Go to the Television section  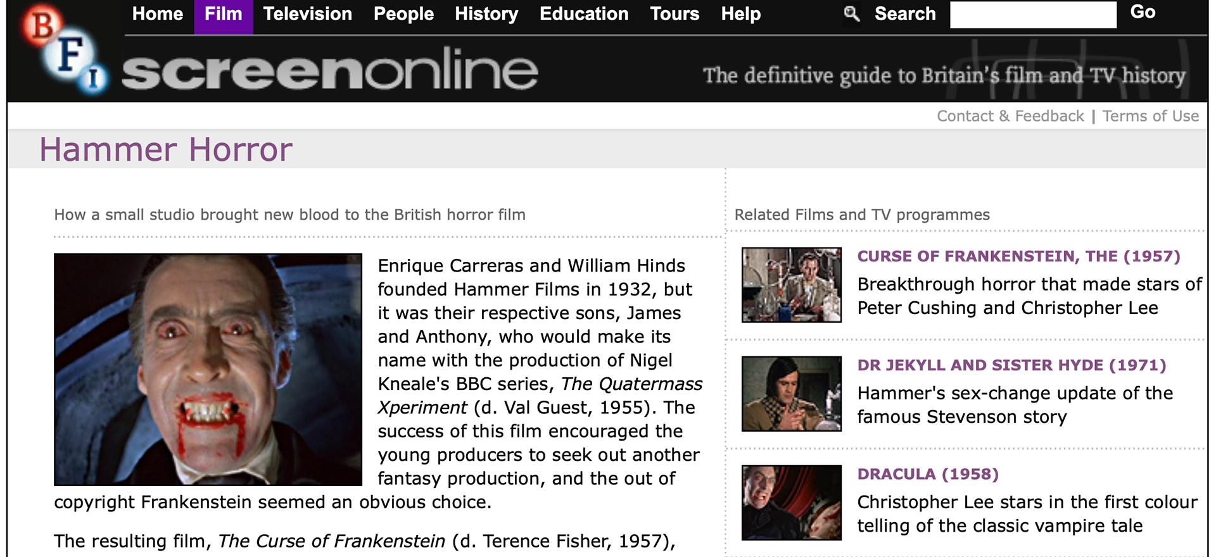click(308, 14)
